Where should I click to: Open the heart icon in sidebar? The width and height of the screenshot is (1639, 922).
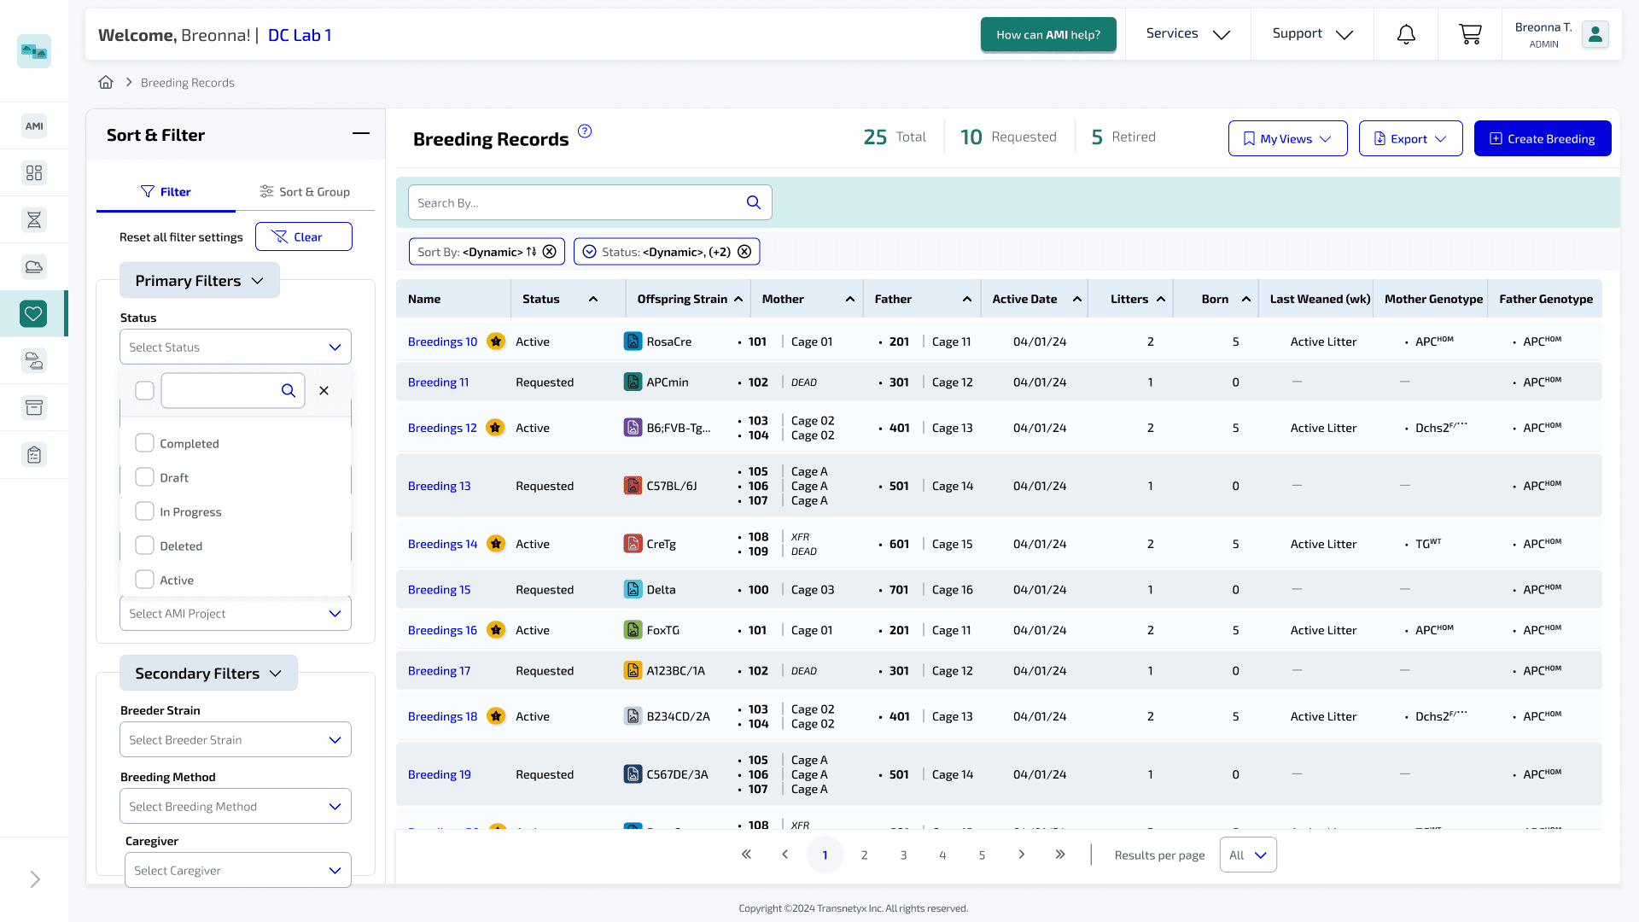(34, 314)
